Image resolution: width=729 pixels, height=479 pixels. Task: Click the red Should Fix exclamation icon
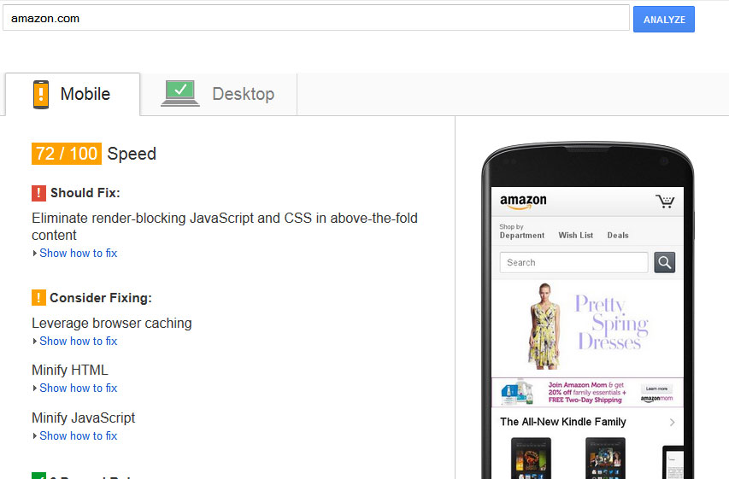click(38, 193)
